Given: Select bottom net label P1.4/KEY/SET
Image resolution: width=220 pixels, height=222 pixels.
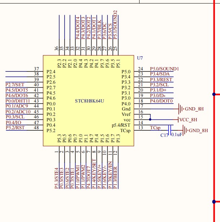Looking at the screenshot, I should (x=94, y=174).
